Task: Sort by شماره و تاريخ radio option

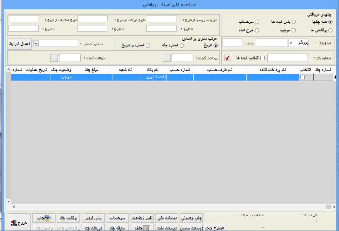Action: (x=148, y=45)
